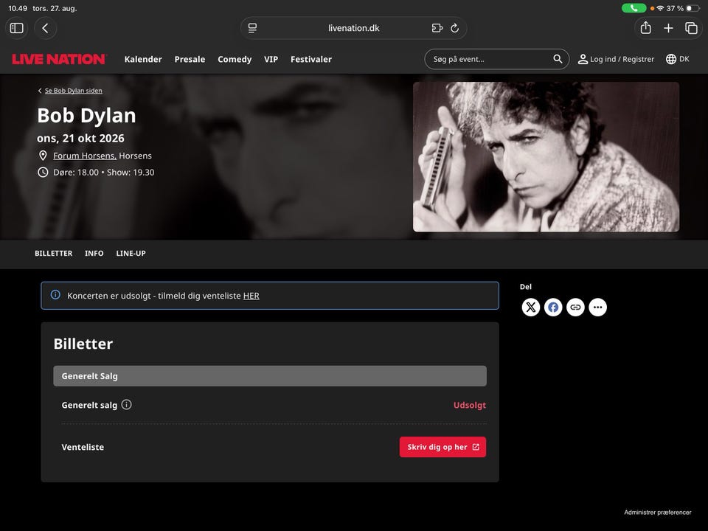This screenshot has height=531, width=708.
Task: Click the search magnifier icon
Action: pos(558,59)
